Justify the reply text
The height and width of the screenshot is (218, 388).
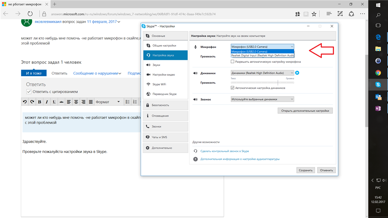point(91,102)
